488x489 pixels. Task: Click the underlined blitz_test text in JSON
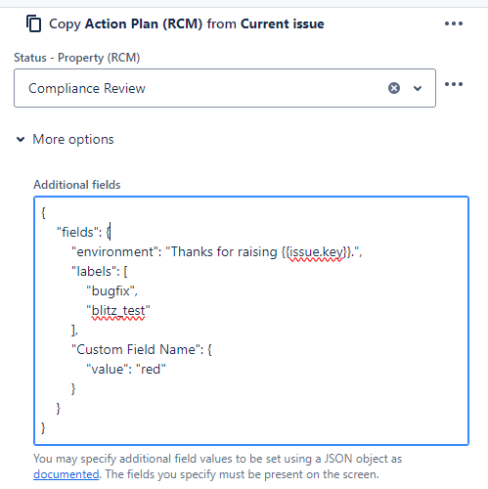pos(118,311)
